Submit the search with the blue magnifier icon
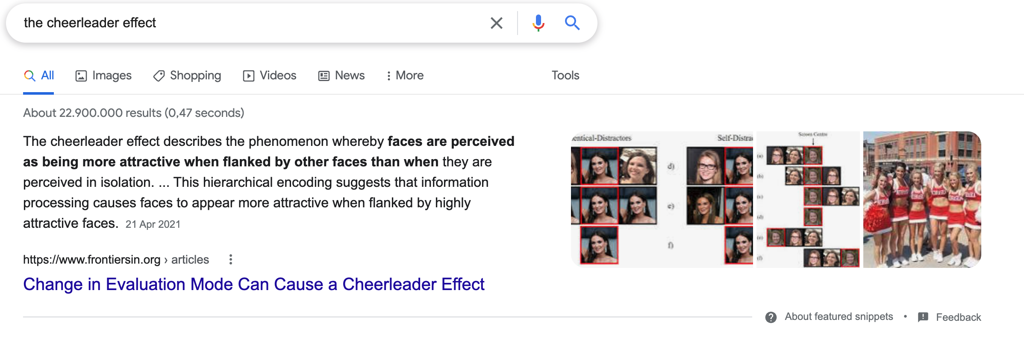Screen dimensions: 1024x337 (572, 23)
